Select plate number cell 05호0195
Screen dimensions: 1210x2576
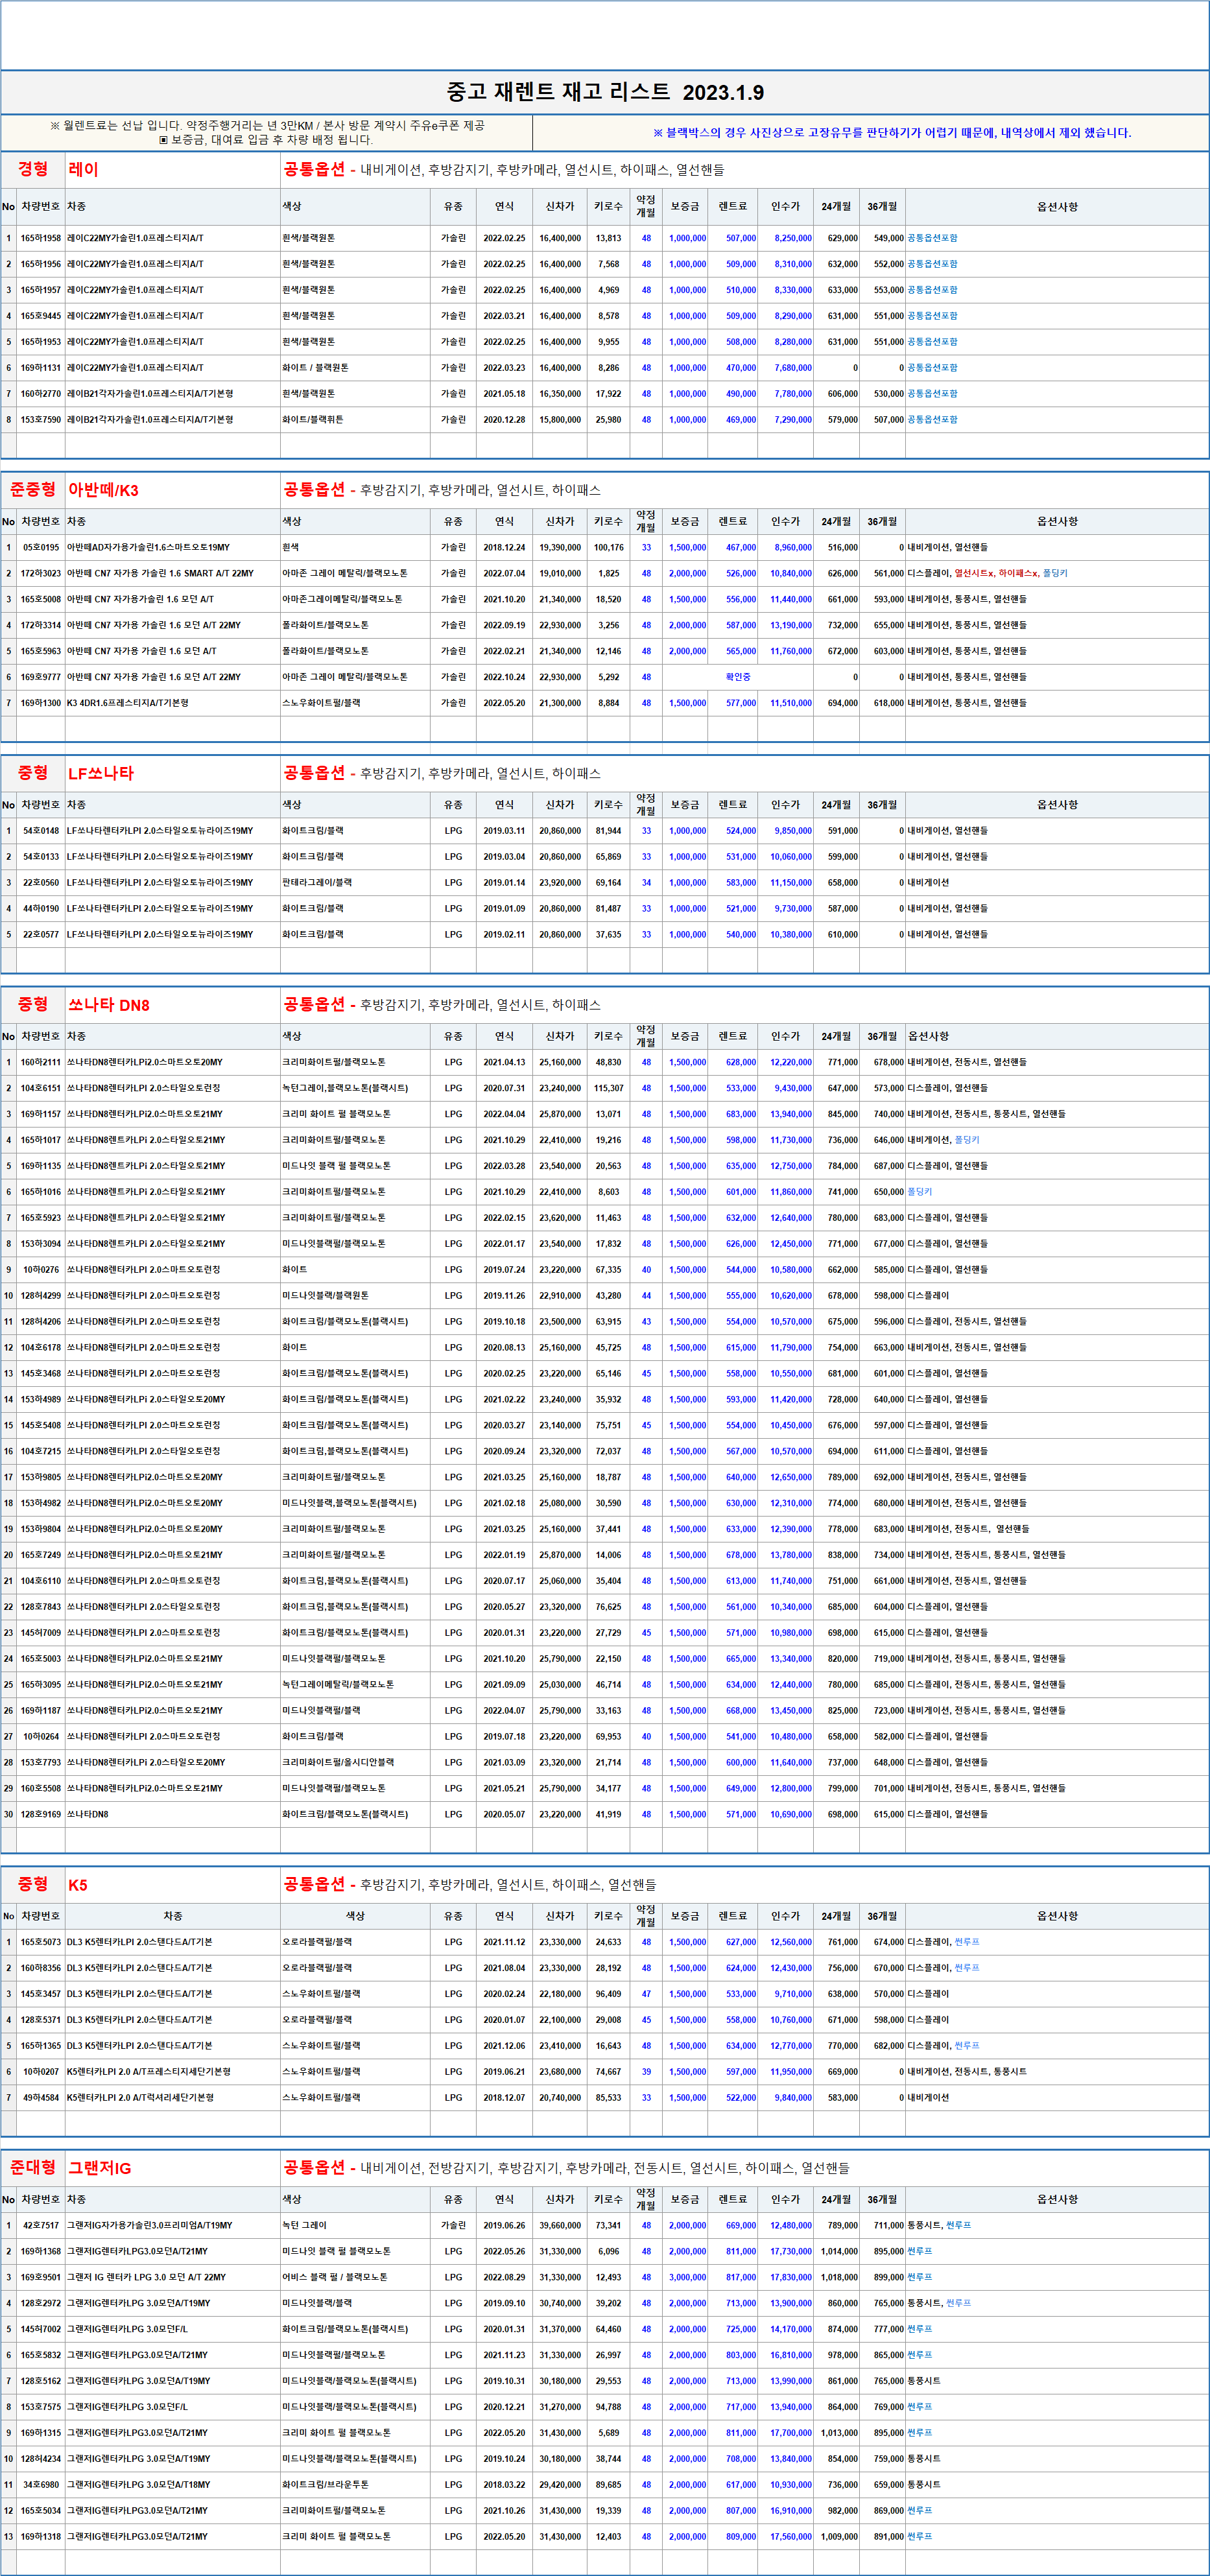tap(41, 547)
